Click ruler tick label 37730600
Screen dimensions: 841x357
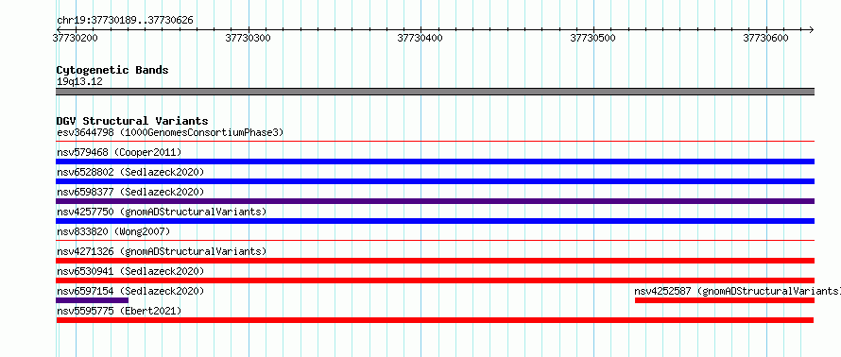pos(766,38)
